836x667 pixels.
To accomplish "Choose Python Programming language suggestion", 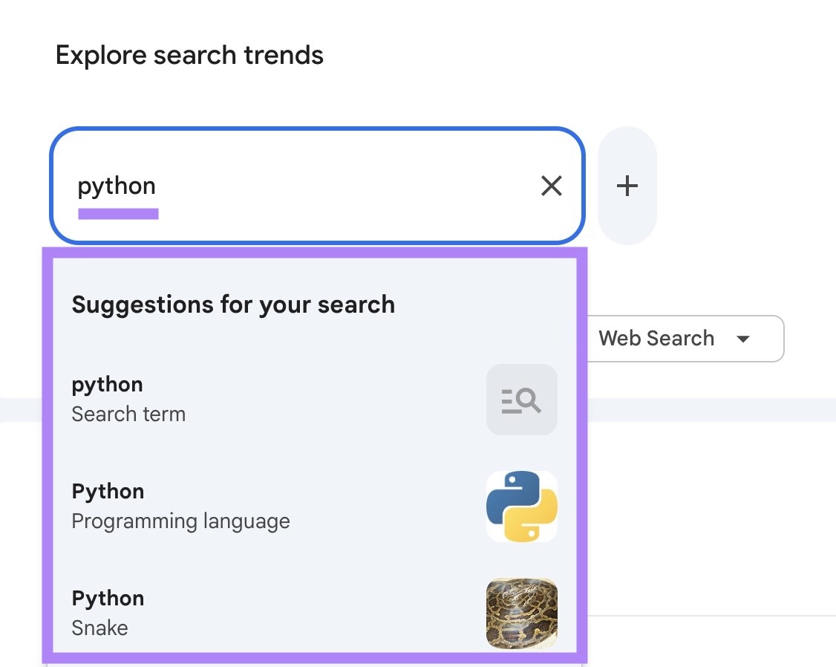I will click(223, 504).
